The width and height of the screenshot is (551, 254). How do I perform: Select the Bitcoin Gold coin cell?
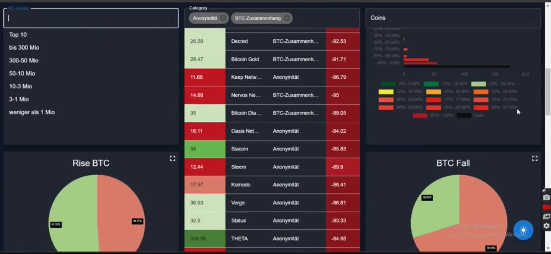pyautogui.click(x=246, y=60)
